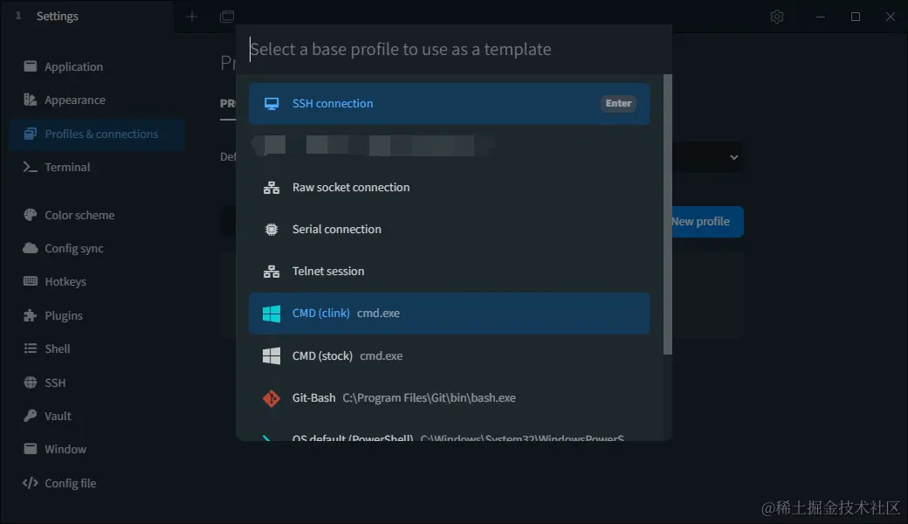Minimize the Tabby window
The width and height of the screenshot is (908, 524).
(x=820, y=17)
